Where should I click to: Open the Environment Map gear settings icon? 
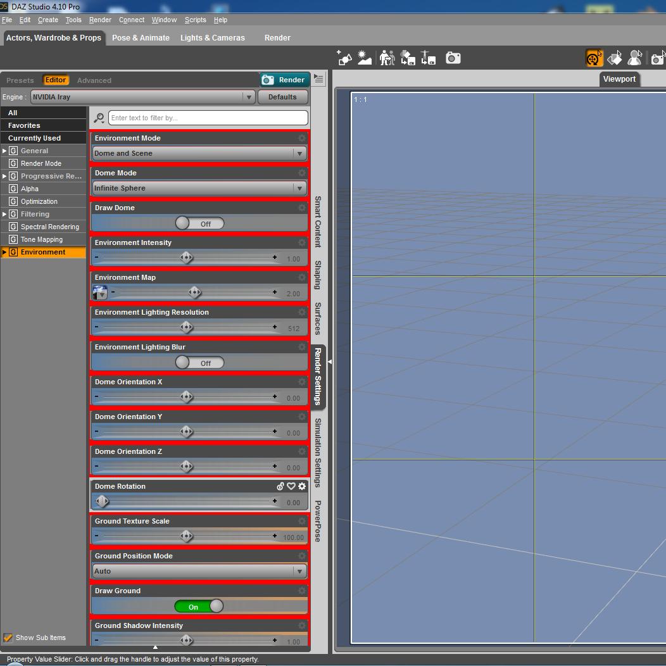pos(302,277)
